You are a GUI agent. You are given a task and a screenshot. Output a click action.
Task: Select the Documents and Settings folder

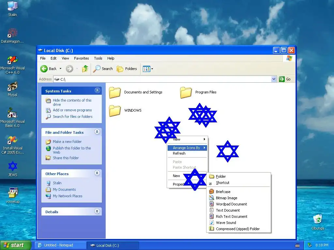pos(136,92)
